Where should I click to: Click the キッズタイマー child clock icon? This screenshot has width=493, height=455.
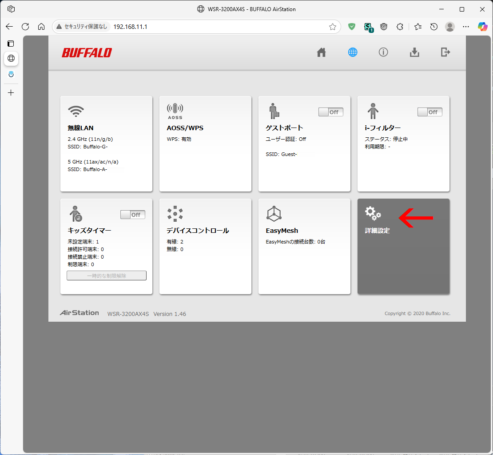(76, 214)
